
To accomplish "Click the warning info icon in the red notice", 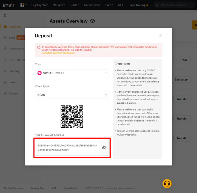I will click(39, 47).
